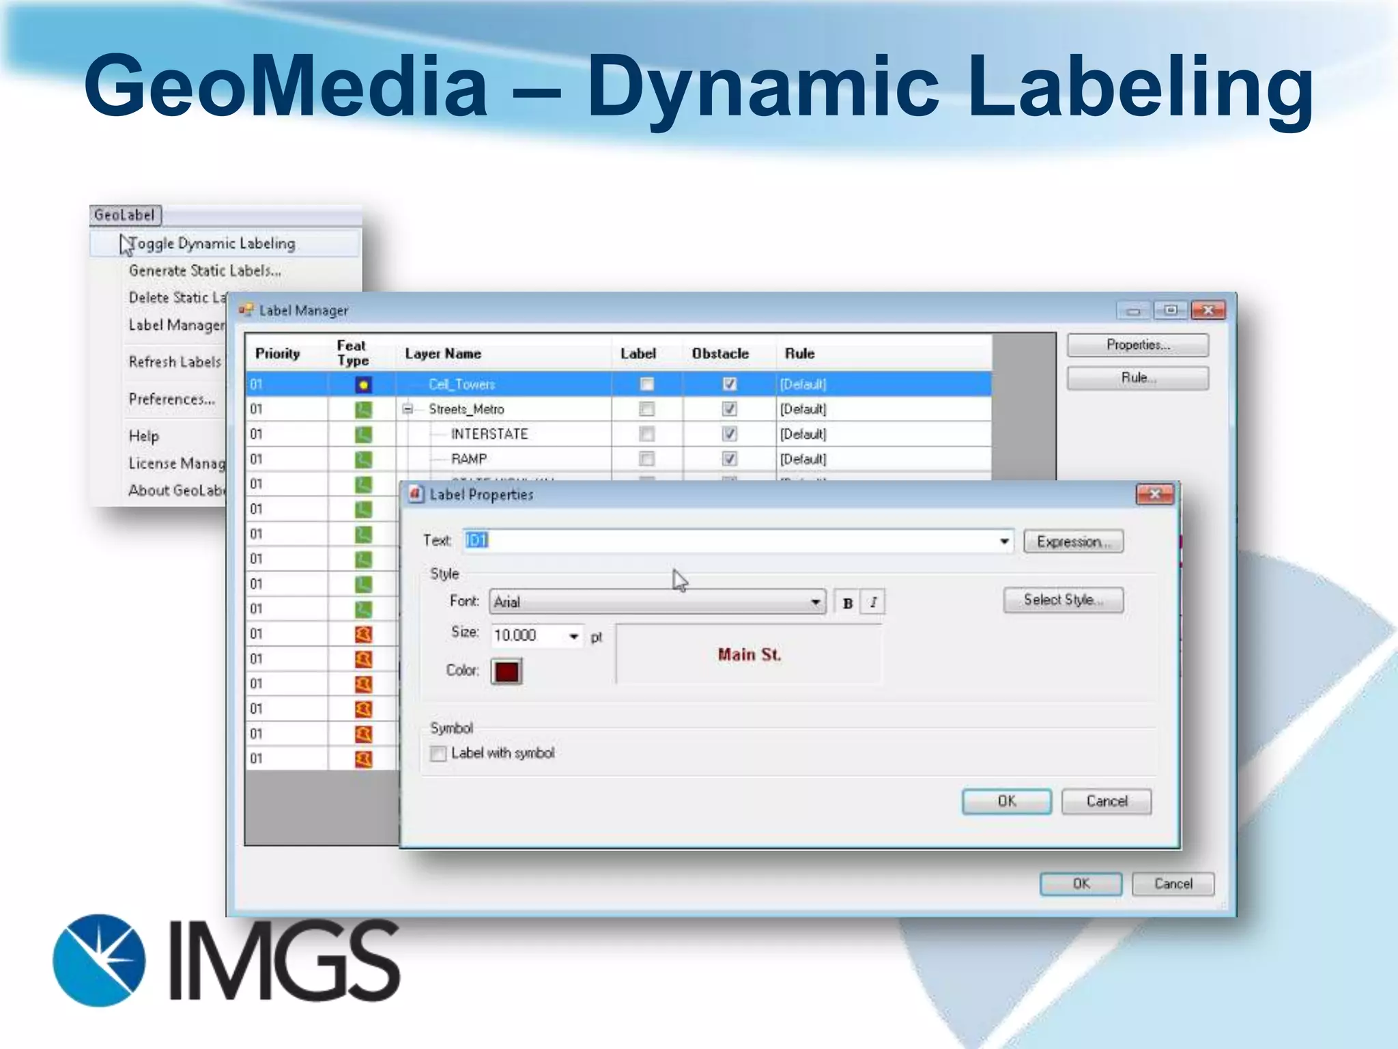
Task: Minimize the Label Manager window
Action: 1133,310
